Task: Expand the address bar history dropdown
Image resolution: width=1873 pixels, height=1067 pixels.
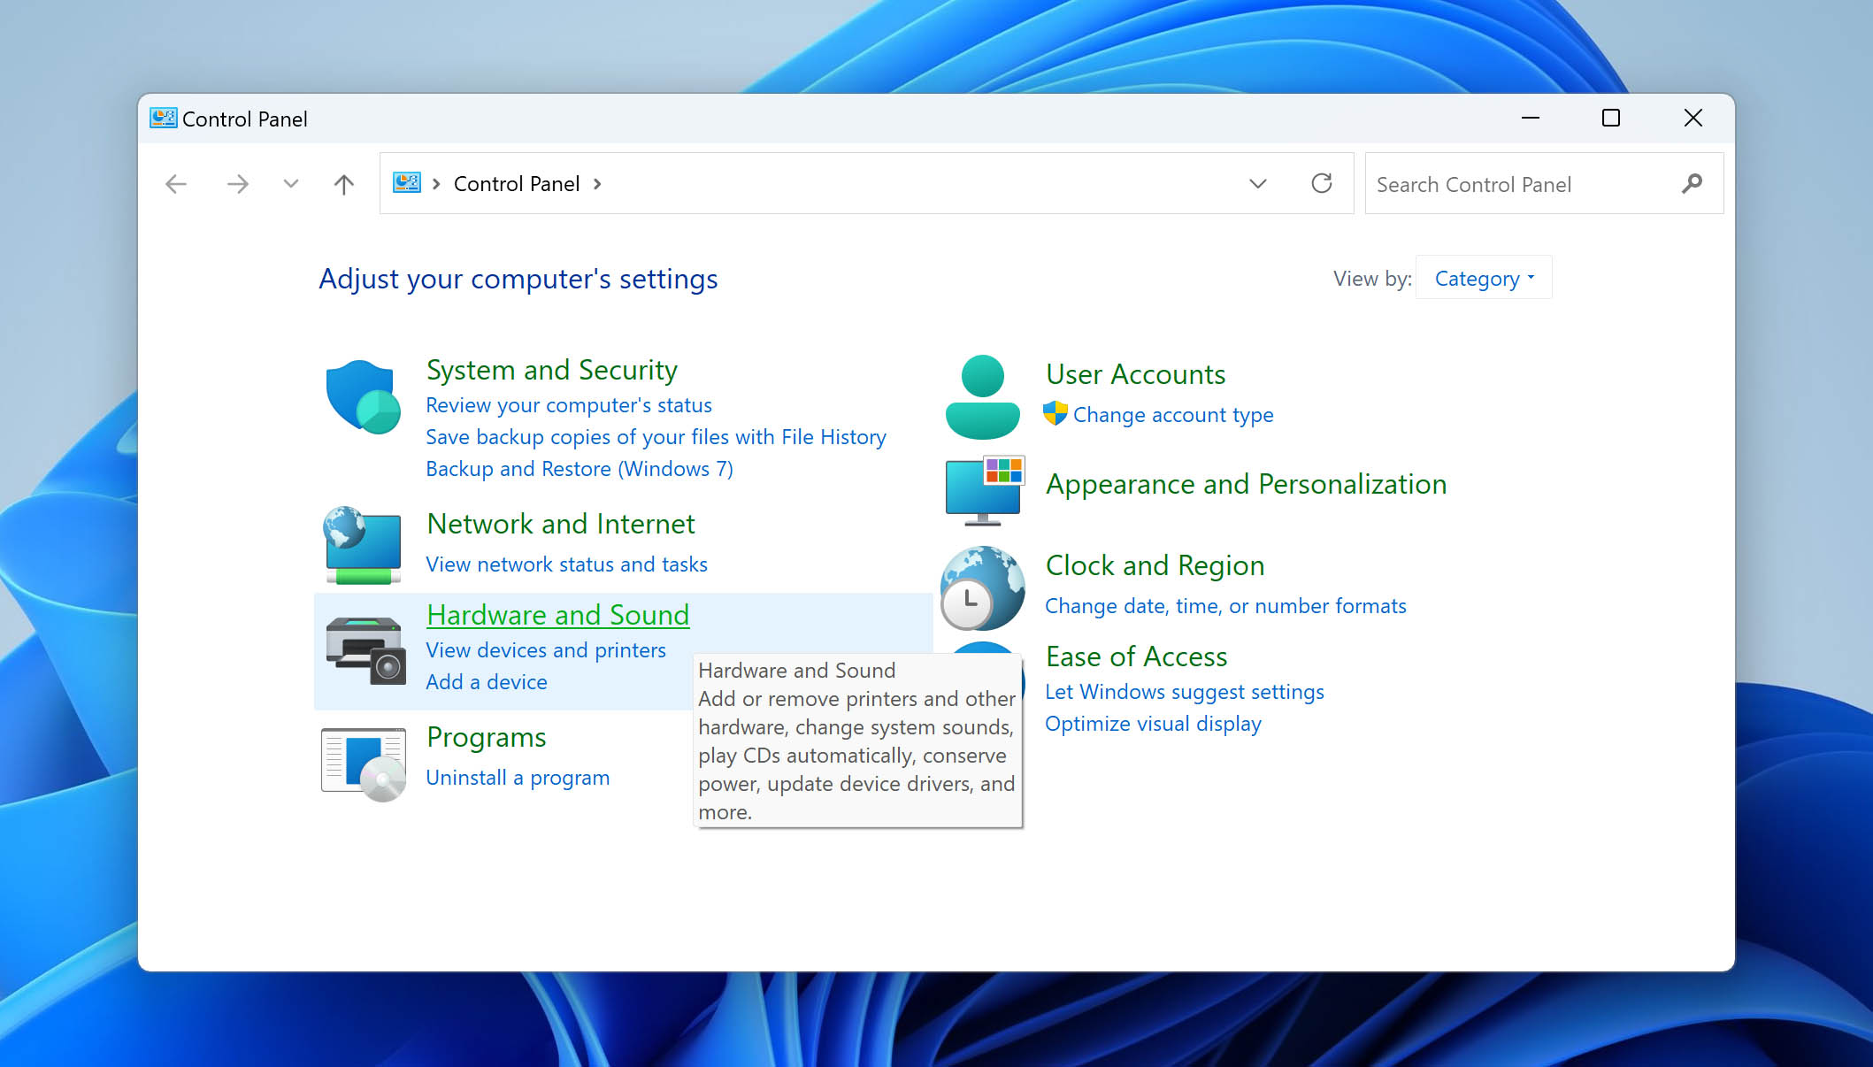Action: pos(1257,184)
